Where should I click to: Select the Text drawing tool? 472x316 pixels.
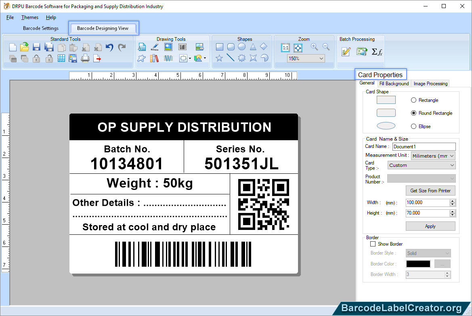pos(142,47)
